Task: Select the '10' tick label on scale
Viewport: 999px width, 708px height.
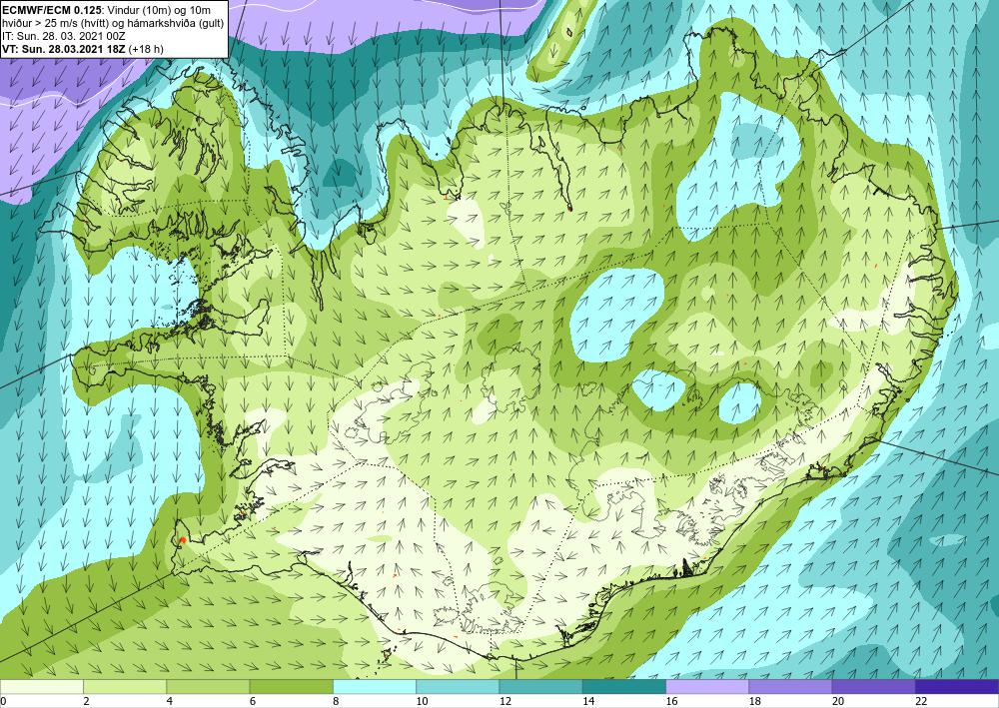Action: point(422,701)
